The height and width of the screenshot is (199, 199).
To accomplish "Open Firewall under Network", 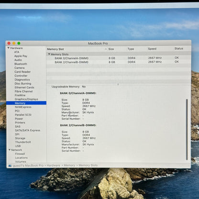I will [x=20, y=154].
